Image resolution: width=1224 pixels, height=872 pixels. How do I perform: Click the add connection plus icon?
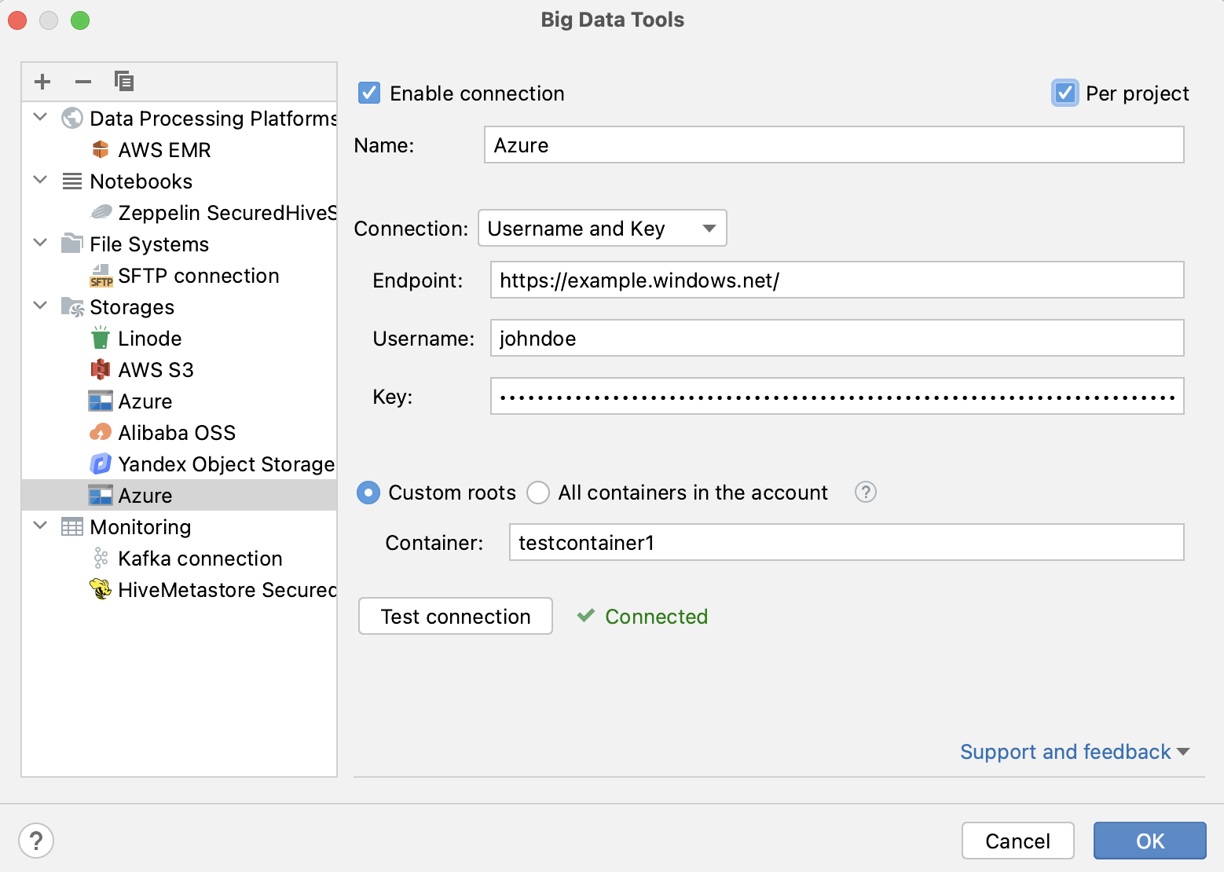42,81
